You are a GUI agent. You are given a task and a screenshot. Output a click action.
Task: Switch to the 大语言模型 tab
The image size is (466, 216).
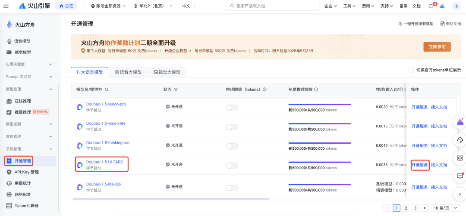(x=89, y=72)
